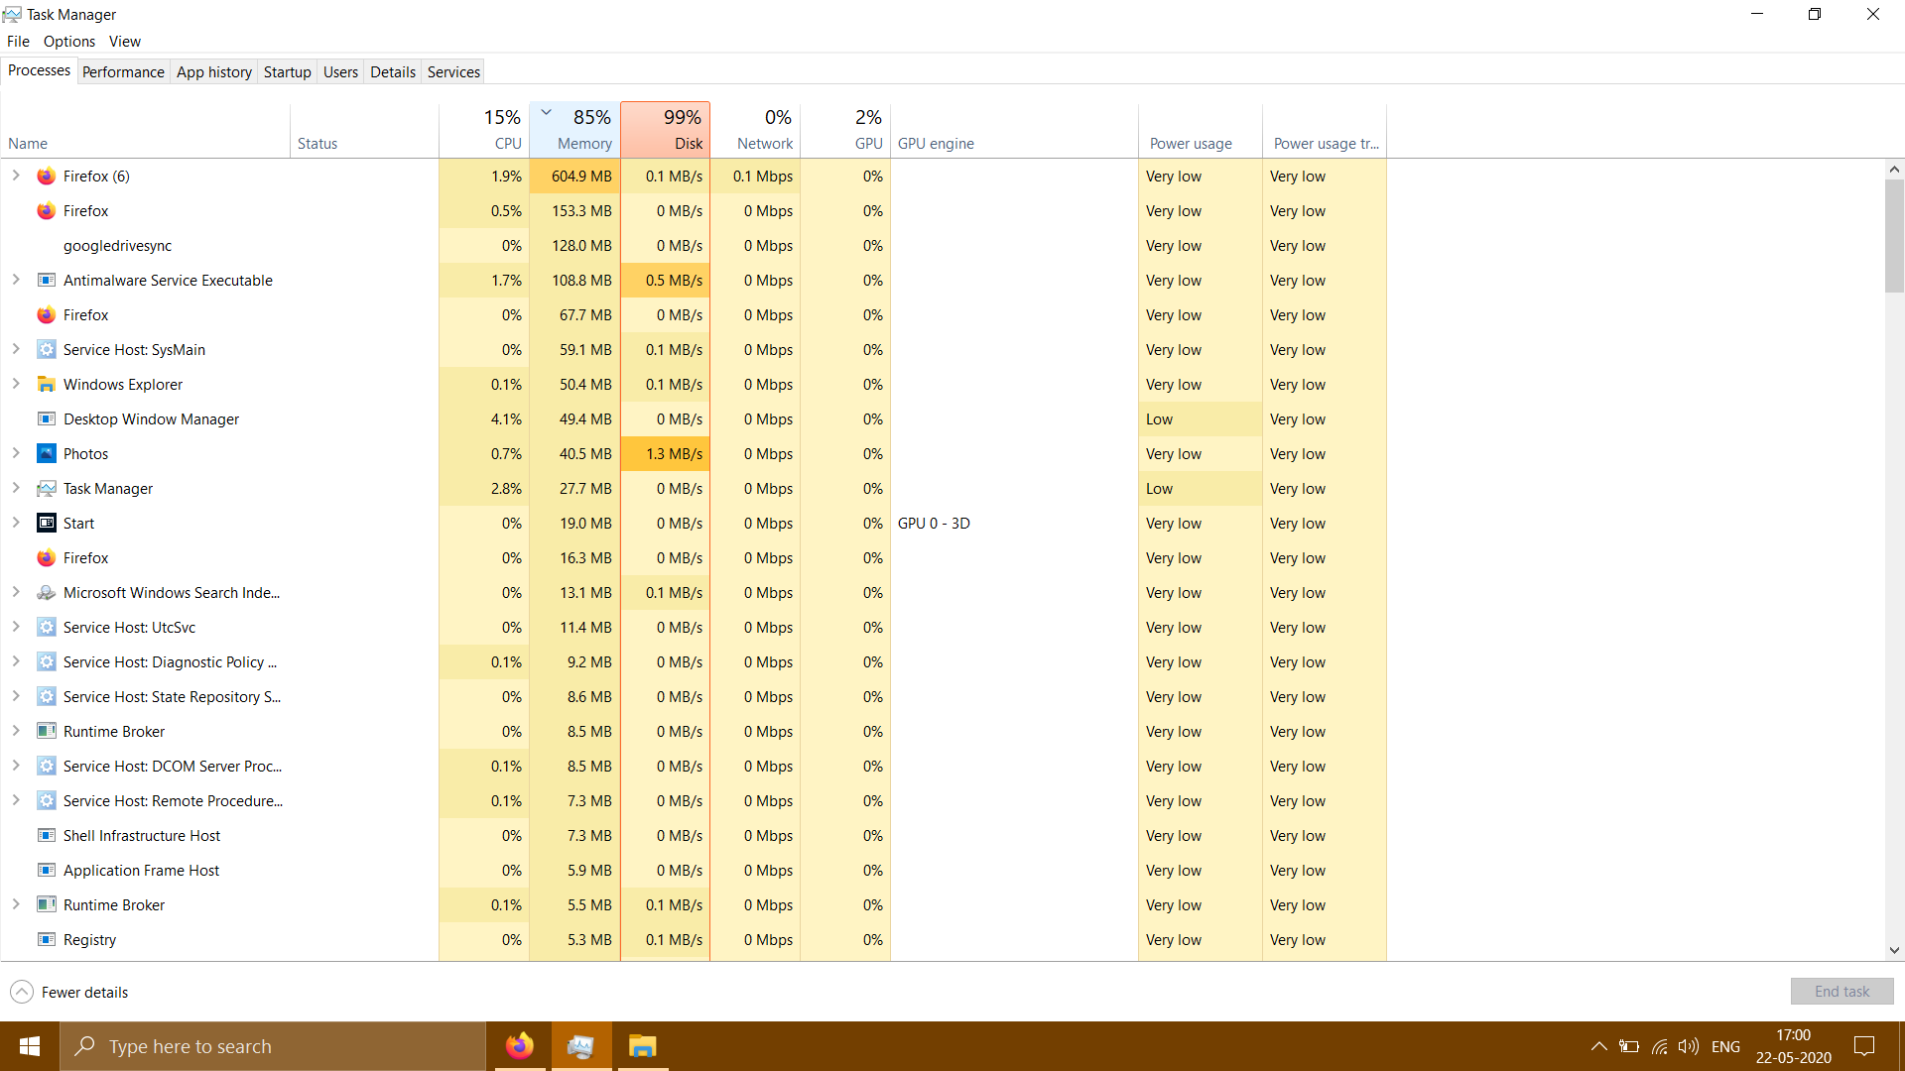Click the Service Host: UtcSvc icon

(46, 628)
